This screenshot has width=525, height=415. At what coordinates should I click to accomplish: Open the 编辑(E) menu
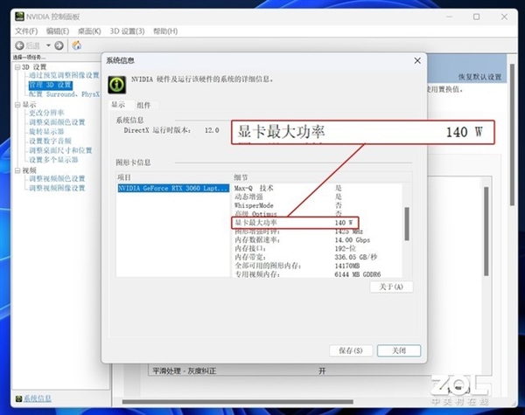(58, 31)
